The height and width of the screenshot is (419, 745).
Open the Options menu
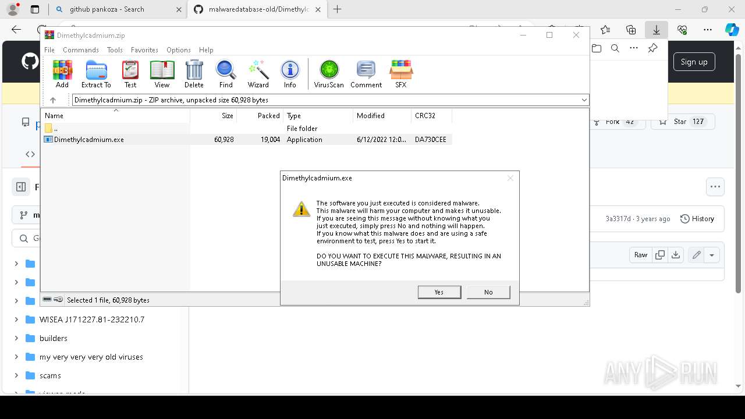click(179, 50)
